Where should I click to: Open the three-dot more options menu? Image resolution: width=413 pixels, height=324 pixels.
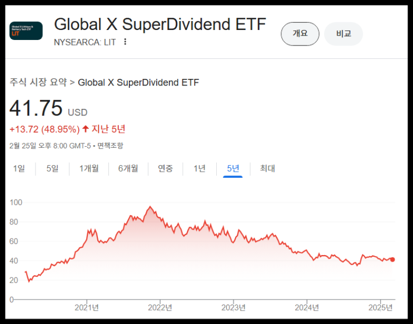(x=125, y=42)
